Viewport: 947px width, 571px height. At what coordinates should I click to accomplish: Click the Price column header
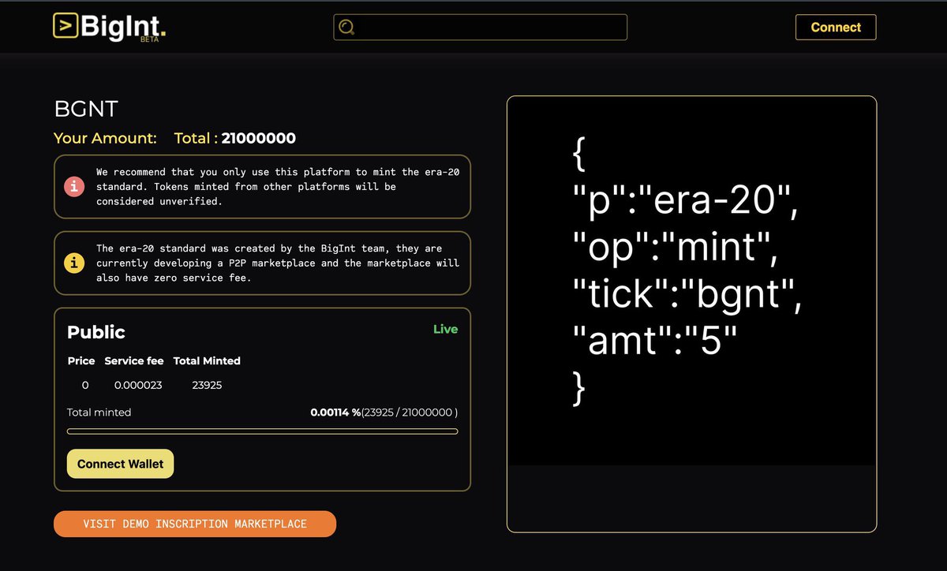click(81, 360)
